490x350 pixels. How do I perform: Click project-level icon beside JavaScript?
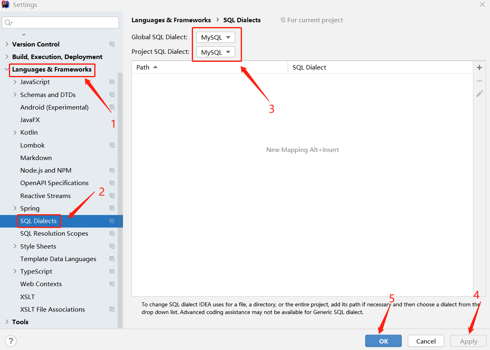[112, 82]
